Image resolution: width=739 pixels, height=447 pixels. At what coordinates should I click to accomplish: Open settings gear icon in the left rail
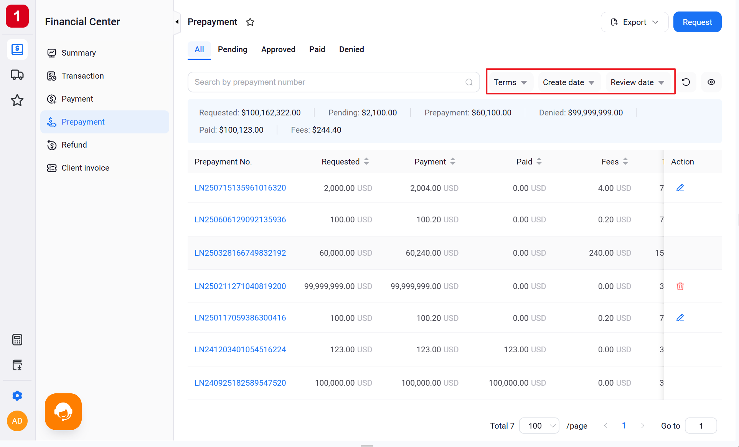point(17,396)
